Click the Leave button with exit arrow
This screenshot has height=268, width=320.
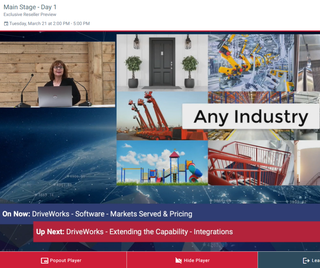click(289, 260)
